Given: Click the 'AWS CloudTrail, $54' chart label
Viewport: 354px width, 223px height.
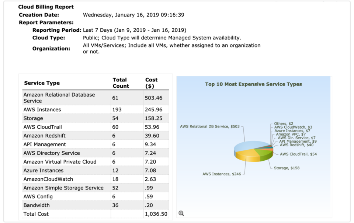Looking at the screenshot, I should 298,154.
